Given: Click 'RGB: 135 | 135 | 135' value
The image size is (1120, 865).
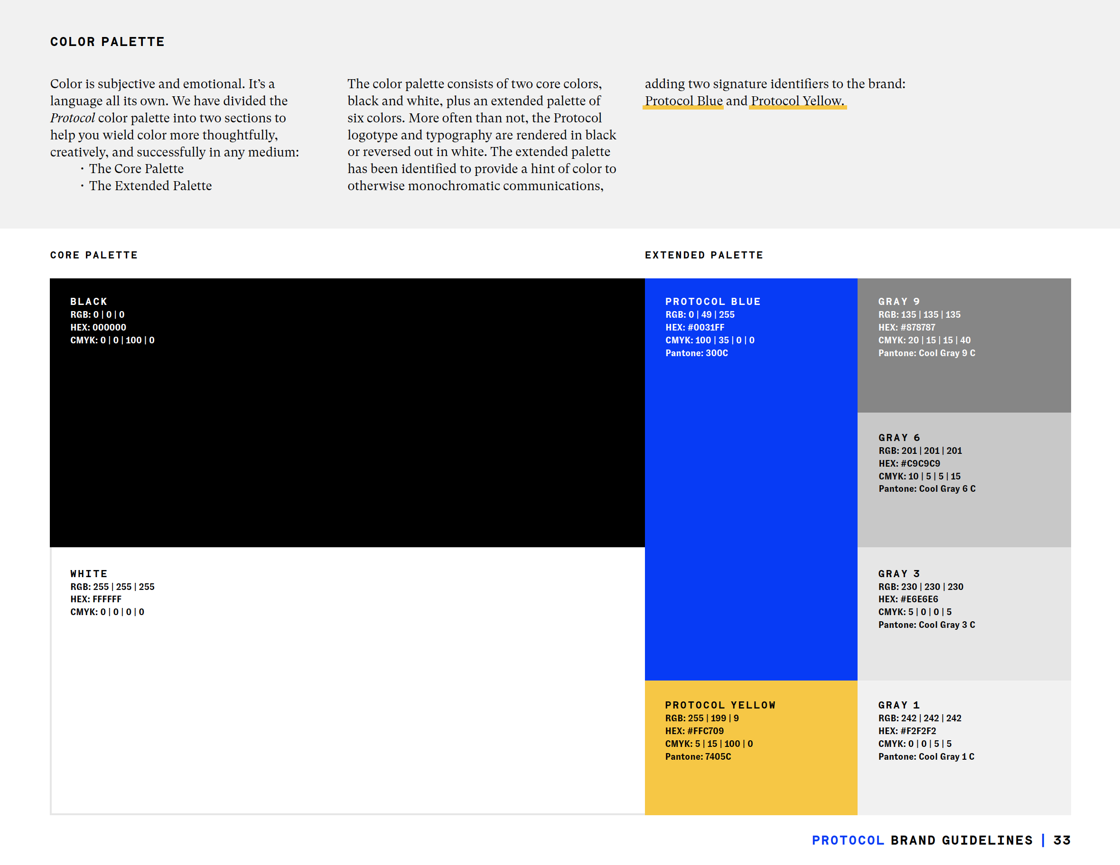Looking at the screenshot, I should [919, 314].
